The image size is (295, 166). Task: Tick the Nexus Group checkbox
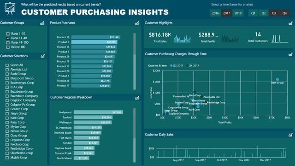(7, 131)
